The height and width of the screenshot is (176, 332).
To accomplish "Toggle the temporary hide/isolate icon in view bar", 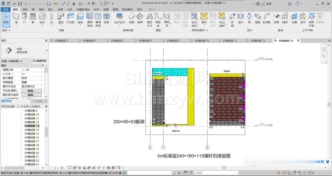I will coord(99,168).
